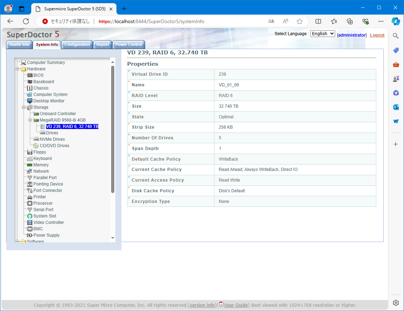Select Computer Summary tree item
This screenshot has height=311, width=404.
[46, 63]
